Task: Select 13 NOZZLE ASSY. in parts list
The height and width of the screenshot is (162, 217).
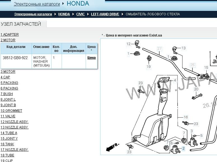Action: coord(15,127)
